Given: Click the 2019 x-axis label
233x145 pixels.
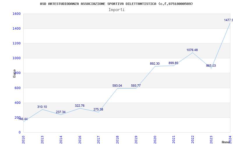Looking at the screenshot, I should pyautogui.click(x=136, y=139).
